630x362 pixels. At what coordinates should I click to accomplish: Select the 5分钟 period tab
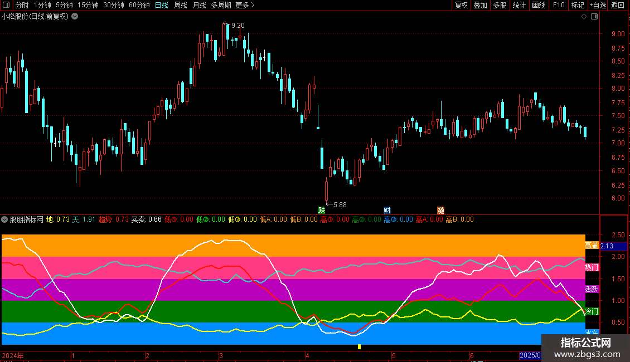click(x=64, y=5)
